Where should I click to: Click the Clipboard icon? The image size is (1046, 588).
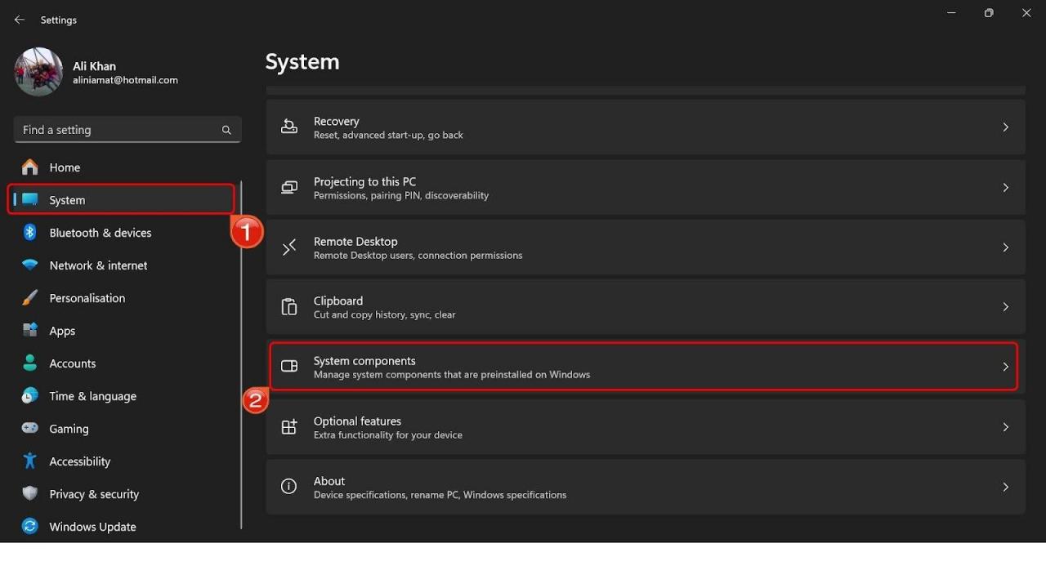(x=289, y=307)
